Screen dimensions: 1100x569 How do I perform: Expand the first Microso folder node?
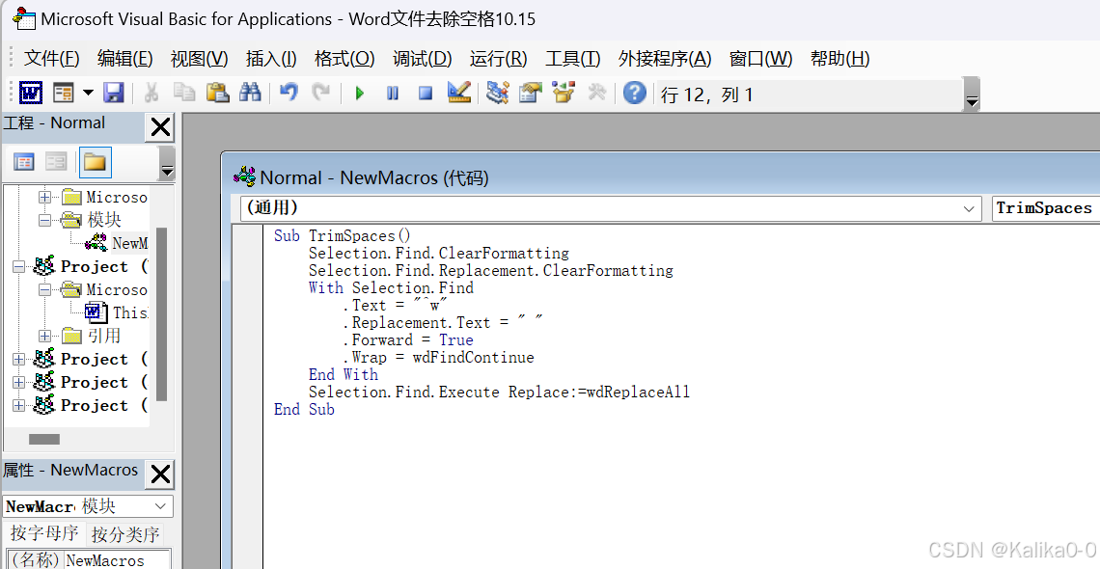[x=45, y=197]
